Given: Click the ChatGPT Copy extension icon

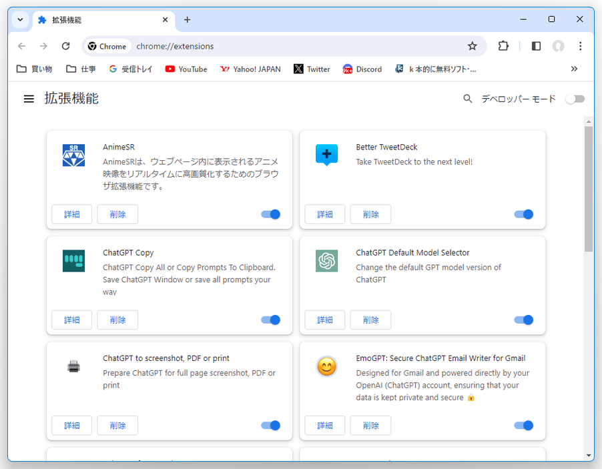Looking at the screenshot, I should [73, 261].
